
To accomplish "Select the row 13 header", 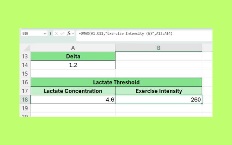I will [25, 56].
